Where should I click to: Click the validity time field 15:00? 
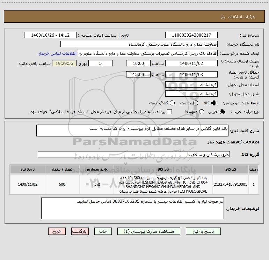pos(138,75)
